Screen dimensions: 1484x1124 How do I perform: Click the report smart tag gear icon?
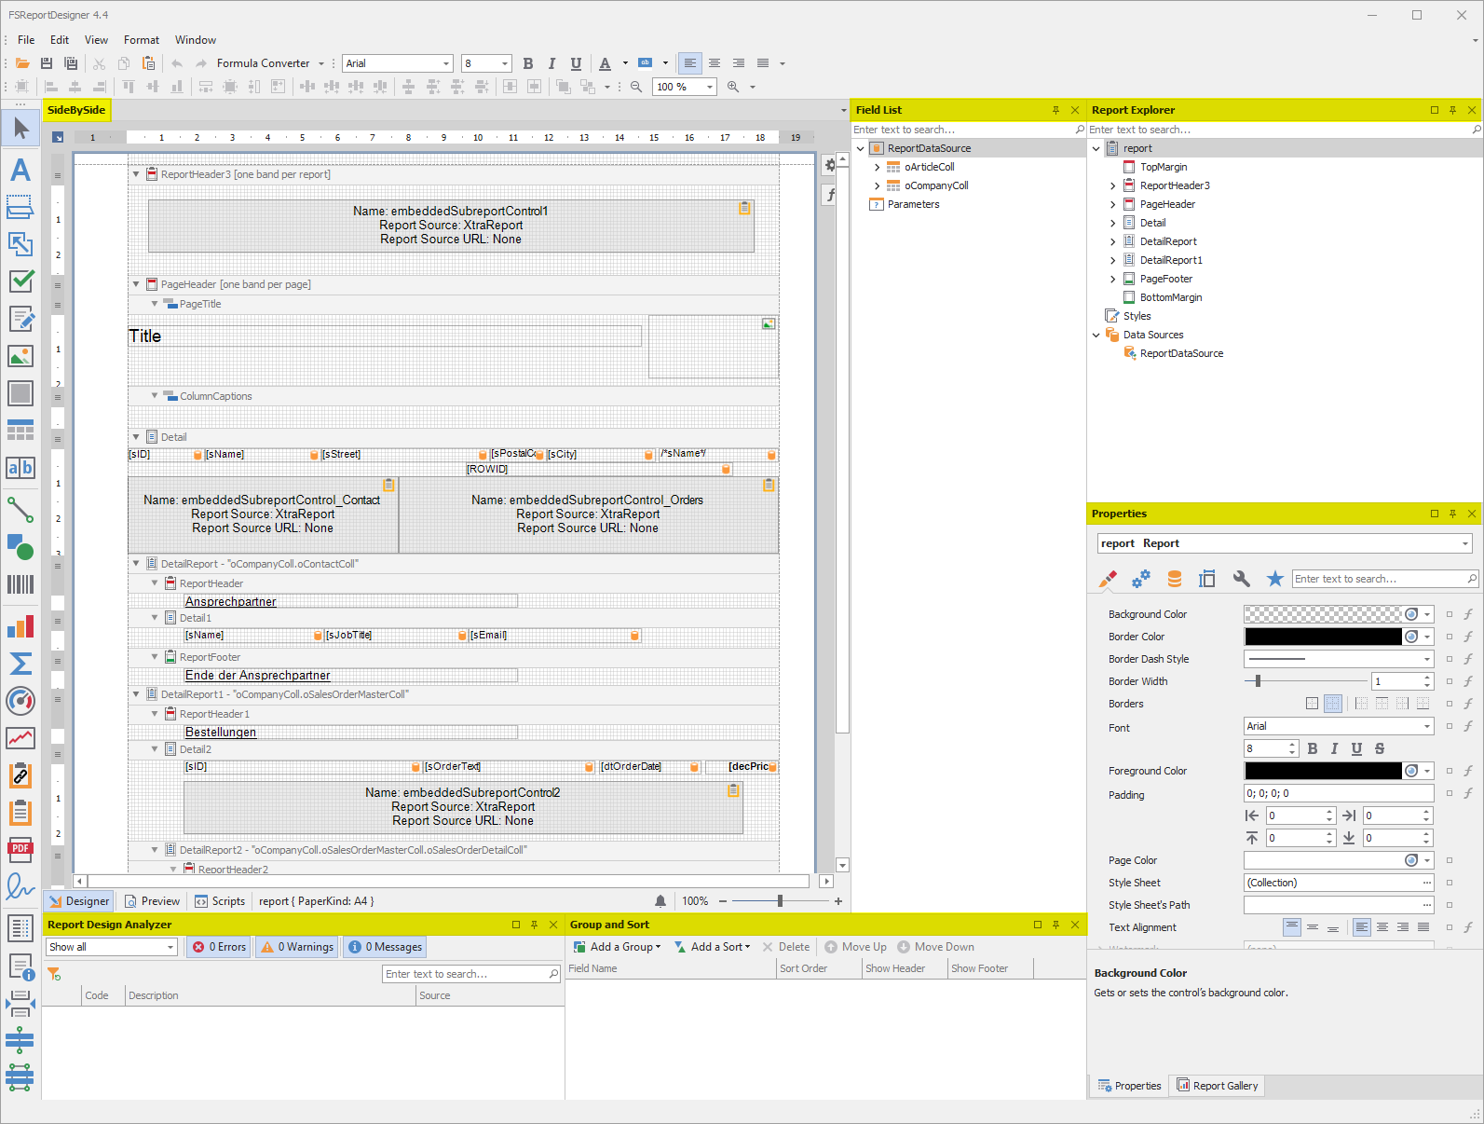(831, 165)
